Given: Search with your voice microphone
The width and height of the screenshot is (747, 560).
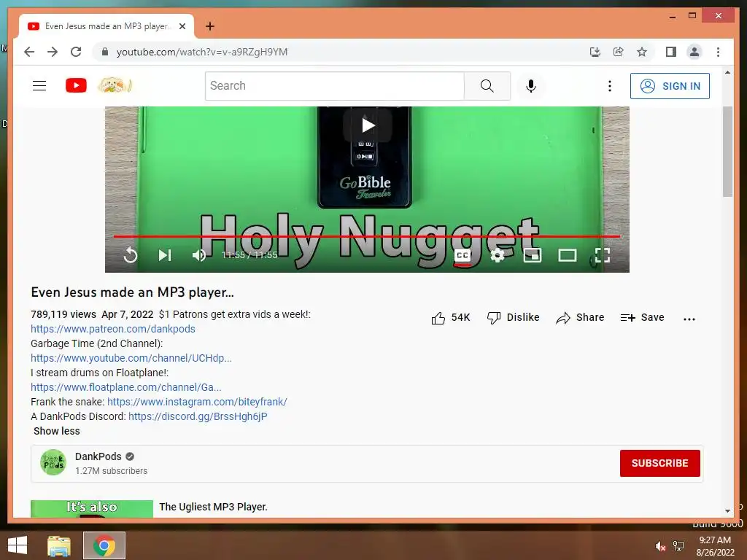Looking at the screenshot, I should (531, 86).
